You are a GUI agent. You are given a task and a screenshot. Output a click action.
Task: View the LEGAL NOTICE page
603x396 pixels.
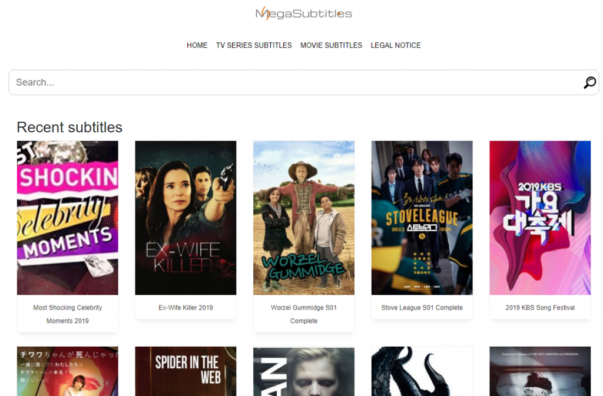[x=396, y=45]
